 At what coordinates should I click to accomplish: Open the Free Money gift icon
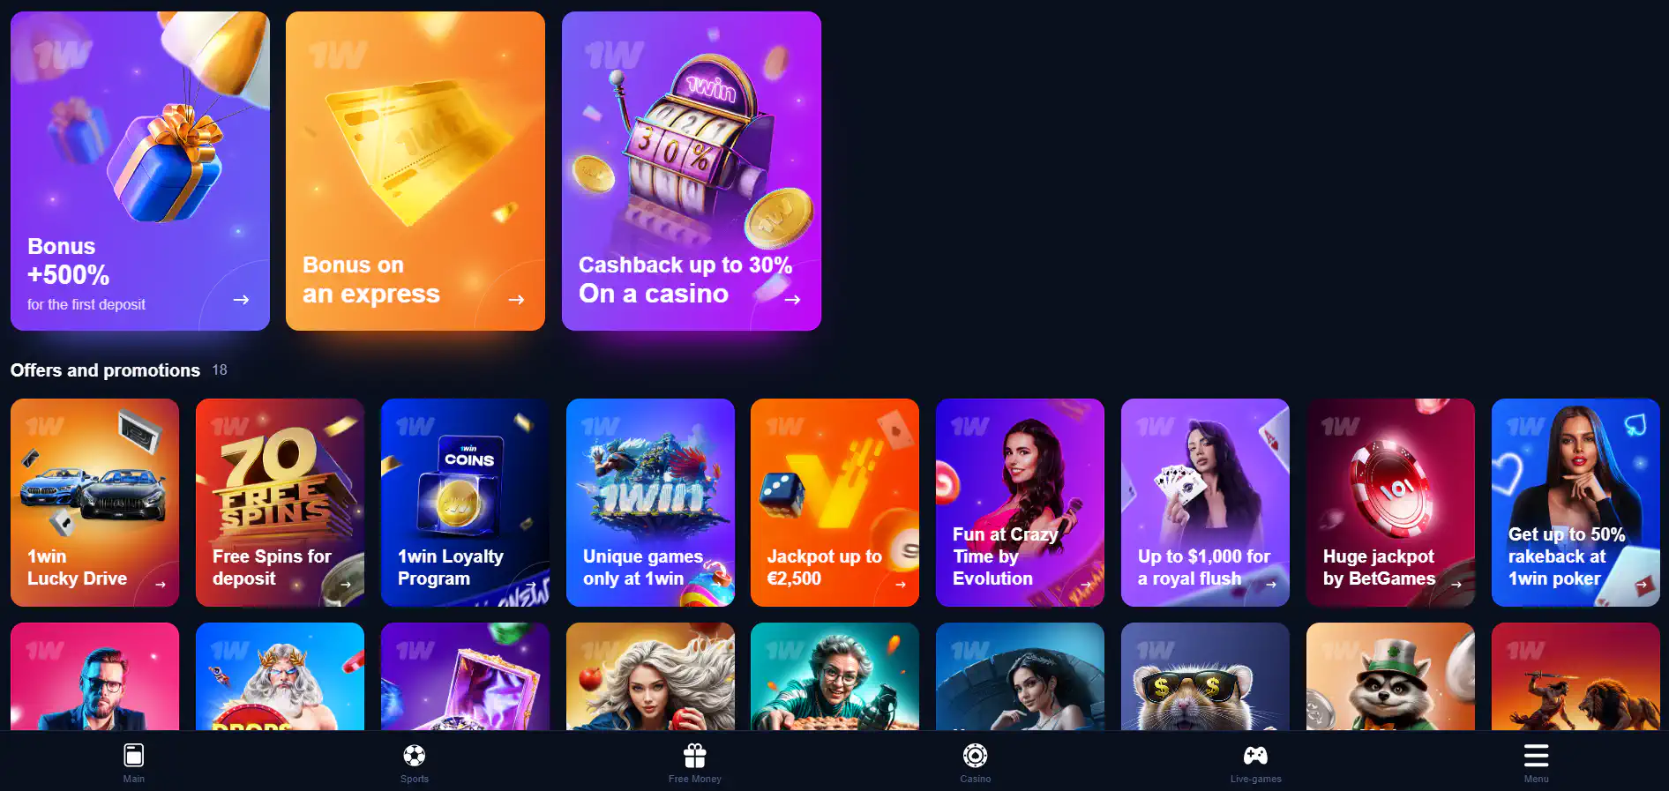(x=695, y=756)
